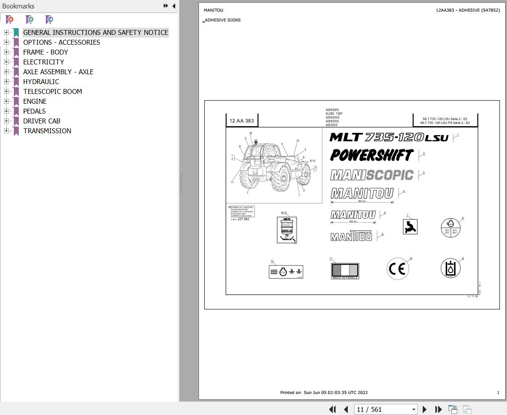Click the bookmark icon beside HYDRAULIC
The height and width of the screenshot is (415, 507).
[16, 82]
